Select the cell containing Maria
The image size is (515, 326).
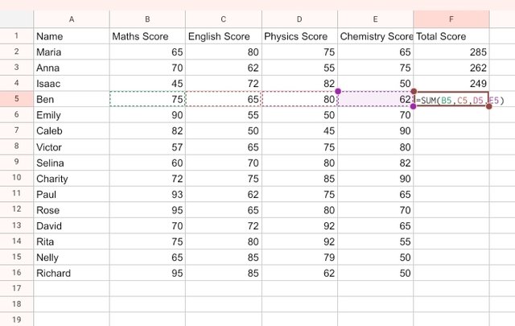click(x=72, y=52)
